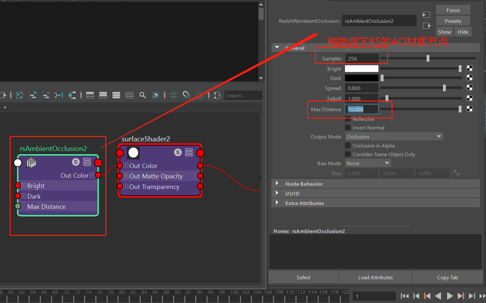Click the add selected nodes to graph icon

click(33, 95)
